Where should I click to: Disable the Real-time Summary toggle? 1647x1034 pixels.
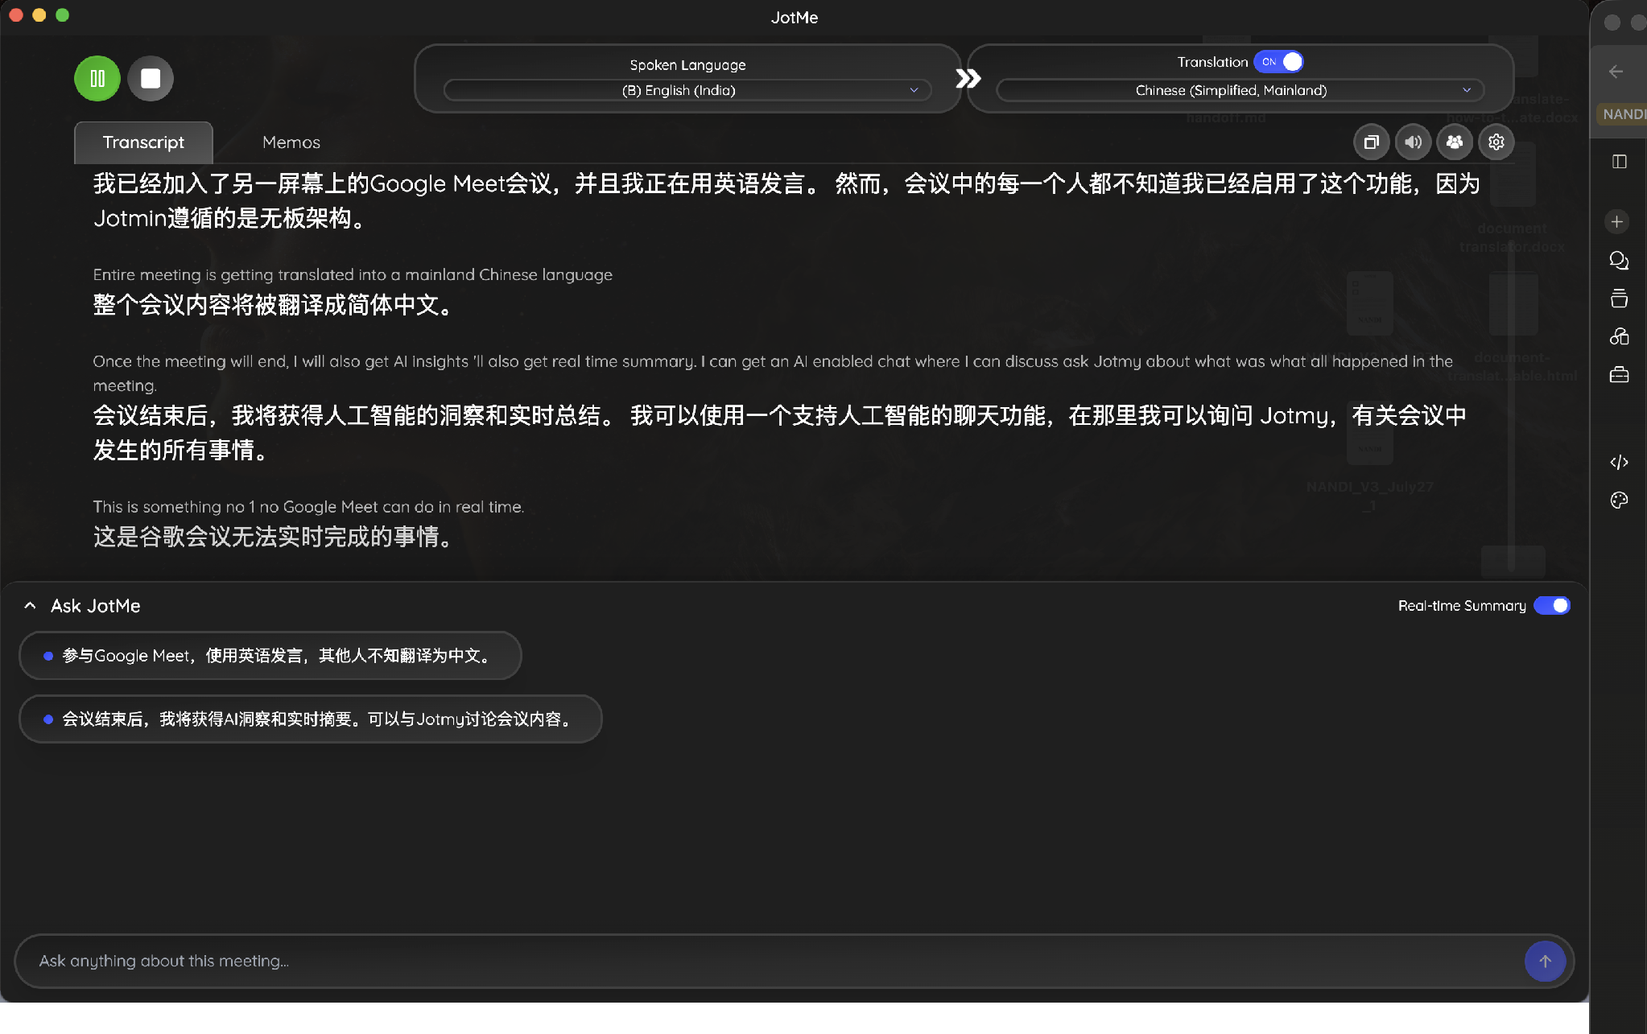(x=1552, y=606)
